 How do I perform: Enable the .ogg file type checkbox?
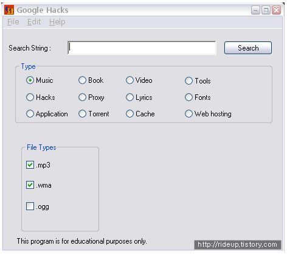point(30,206)
